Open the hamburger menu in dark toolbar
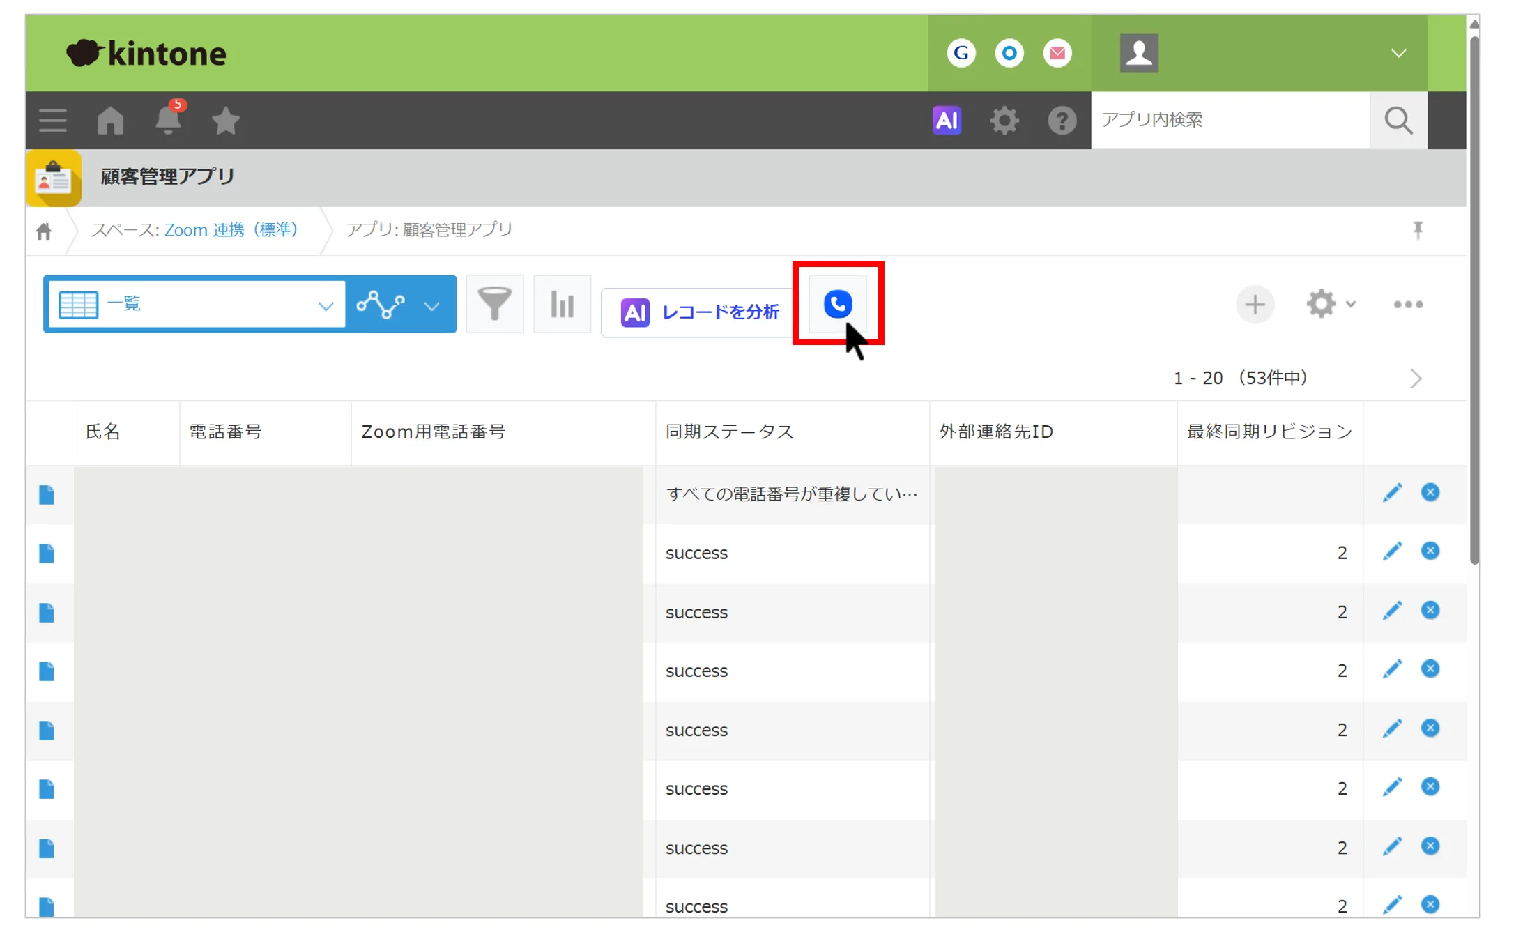The height and width of the screenshot is (946, 1523). click(x=53, y=121)
